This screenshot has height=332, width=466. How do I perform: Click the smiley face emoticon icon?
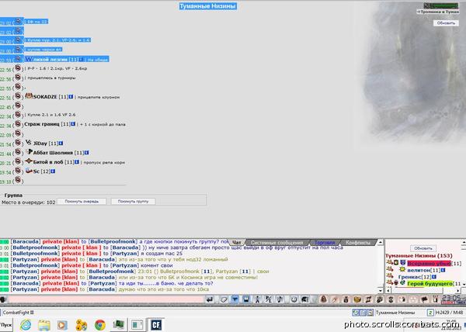(x=294, y=299)
